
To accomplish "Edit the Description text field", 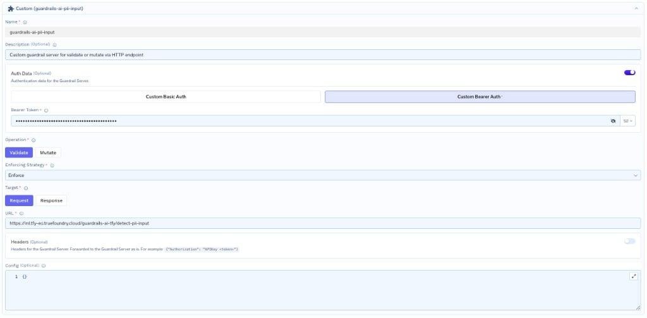I will tap(323, 54).
